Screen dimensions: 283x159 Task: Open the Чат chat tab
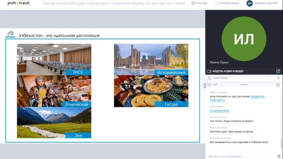(215, 85)
